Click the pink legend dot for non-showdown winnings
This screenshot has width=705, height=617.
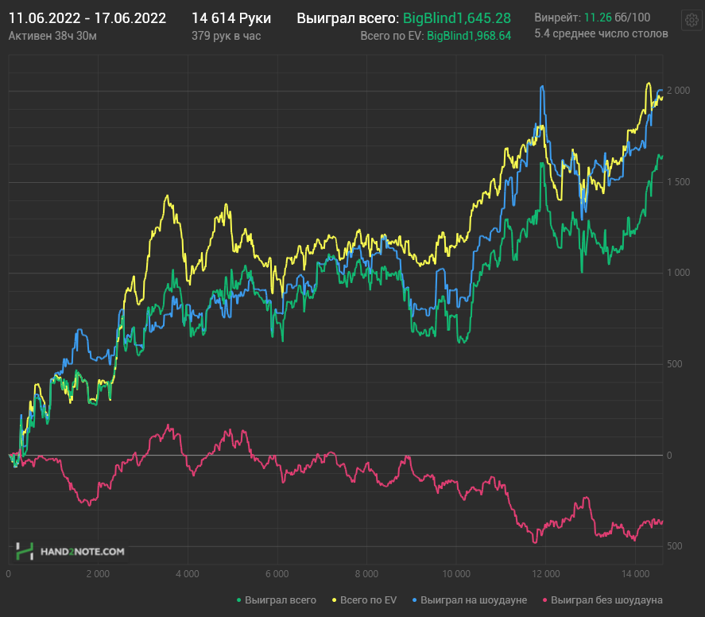(x=545, y=600)
